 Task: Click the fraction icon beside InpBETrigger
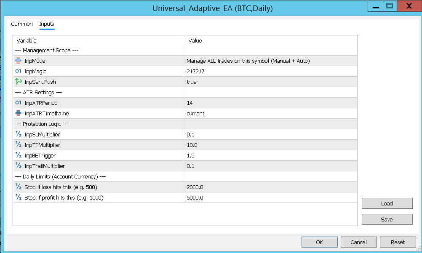click(x=18, y=155)
